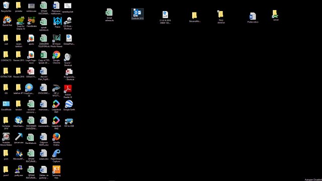Open the GIS folder
322x181 pixels.
[6, 89]
